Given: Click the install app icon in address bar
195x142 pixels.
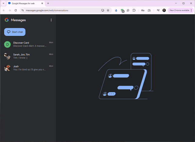Looking at the screenshot, I should point(103,10).
